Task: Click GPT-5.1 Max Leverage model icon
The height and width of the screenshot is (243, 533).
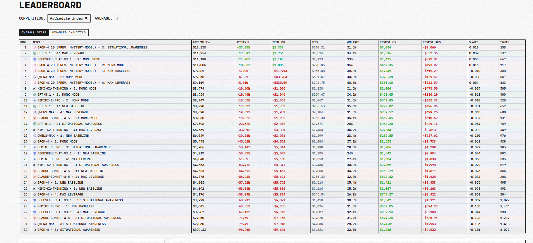Action: click(x=35, y=53)
